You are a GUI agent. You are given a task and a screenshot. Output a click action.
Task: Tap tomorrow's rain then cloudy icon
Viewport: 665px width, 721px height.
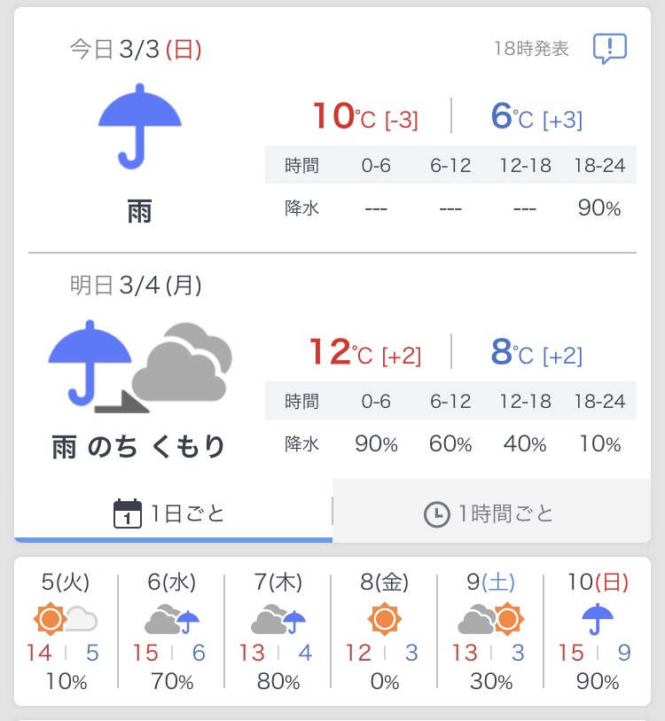point(139,365)
